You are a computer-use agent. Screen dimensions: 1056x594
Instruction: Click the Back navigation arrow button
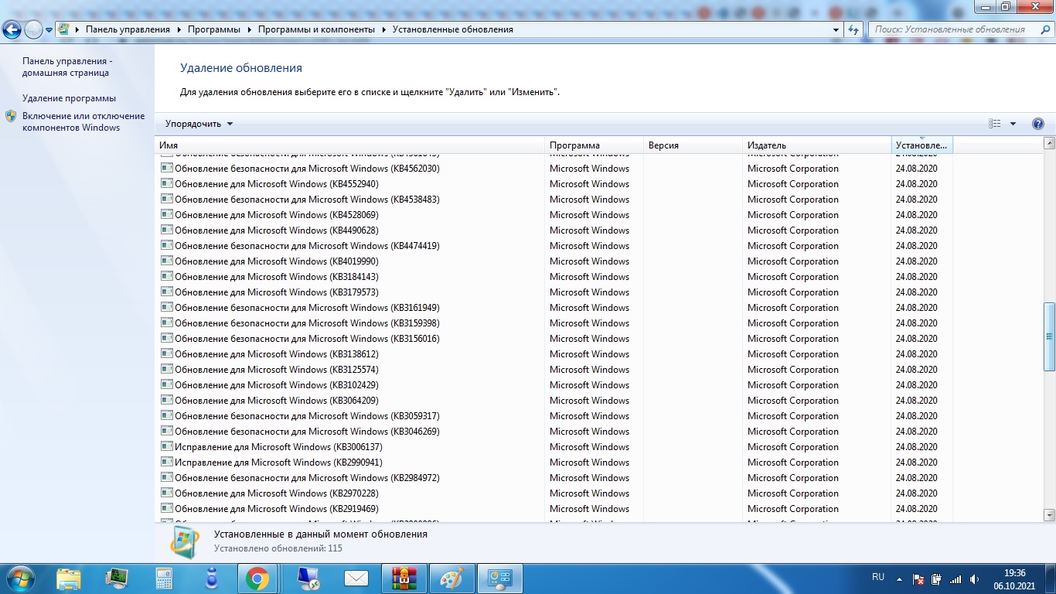[x=12, y=29]
